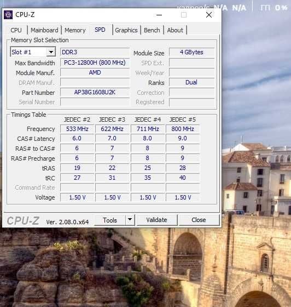Image resolution: width=291 pixels, height=307 pixels.
Task: Click the JEDEC #3 column header
Action: click(112, 120)
